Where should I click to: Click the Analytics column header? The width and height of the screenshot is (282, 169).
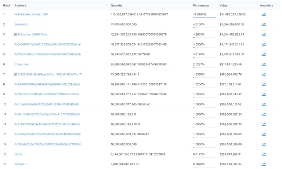click(x=267, y=5)
